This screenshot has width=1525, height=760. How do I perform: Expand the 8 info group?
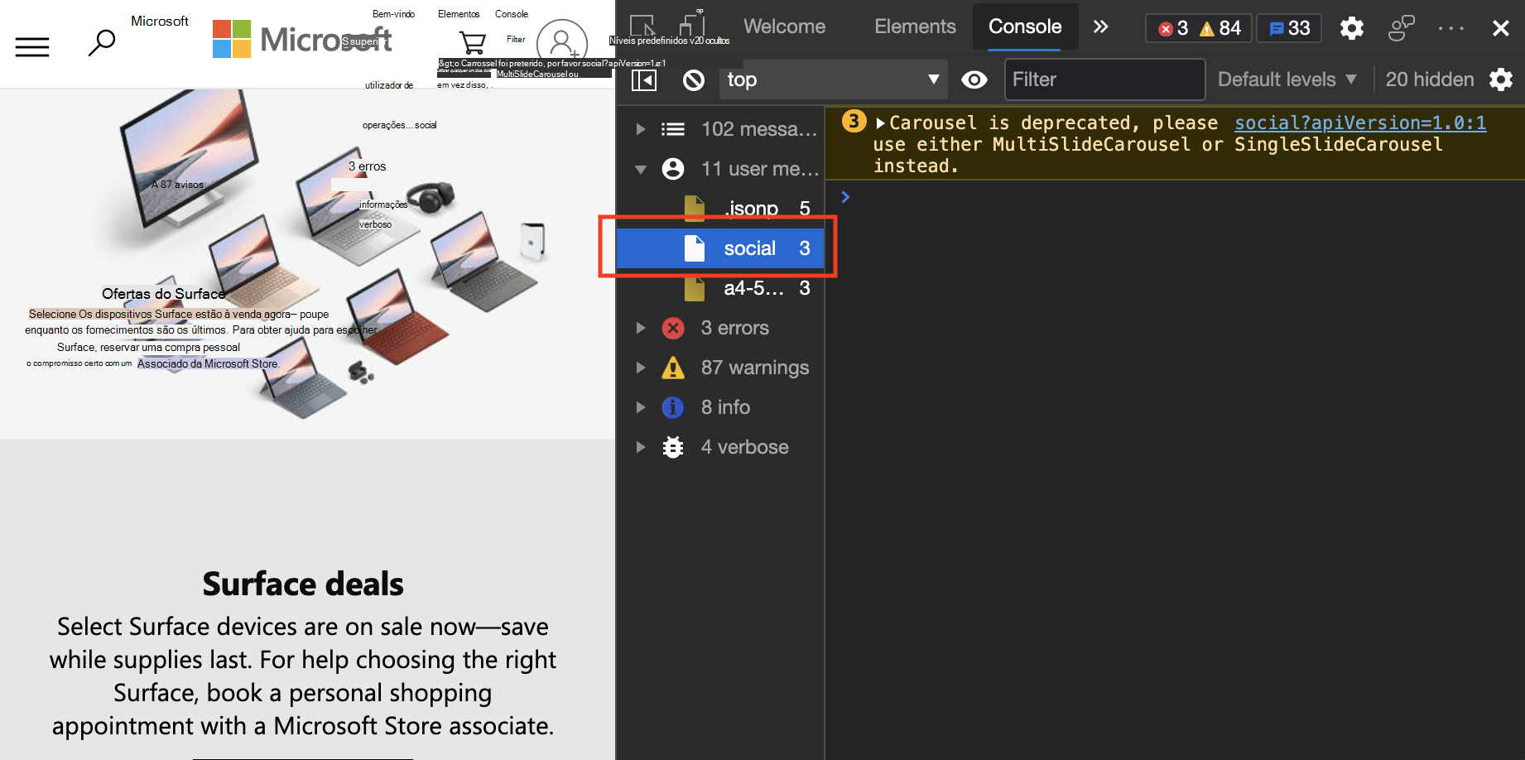pos(640,407)
